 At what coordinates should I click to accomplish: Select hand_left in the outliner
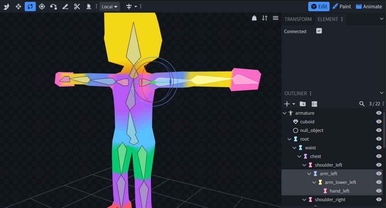pyautogui.click(x=339, y=191)
